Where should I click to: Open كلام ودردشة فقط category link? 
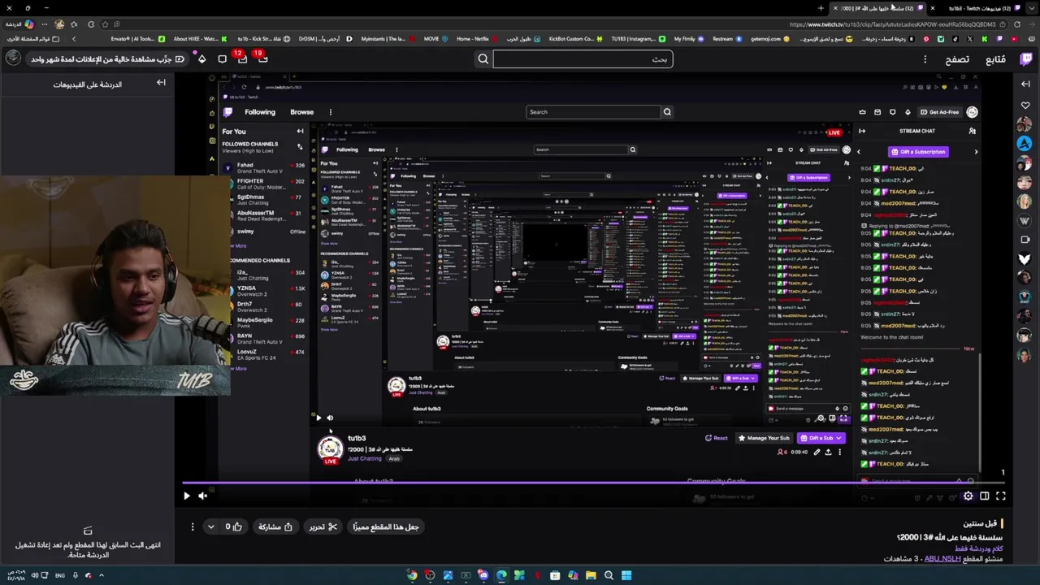pyautogui.click(x=978, y=548)
